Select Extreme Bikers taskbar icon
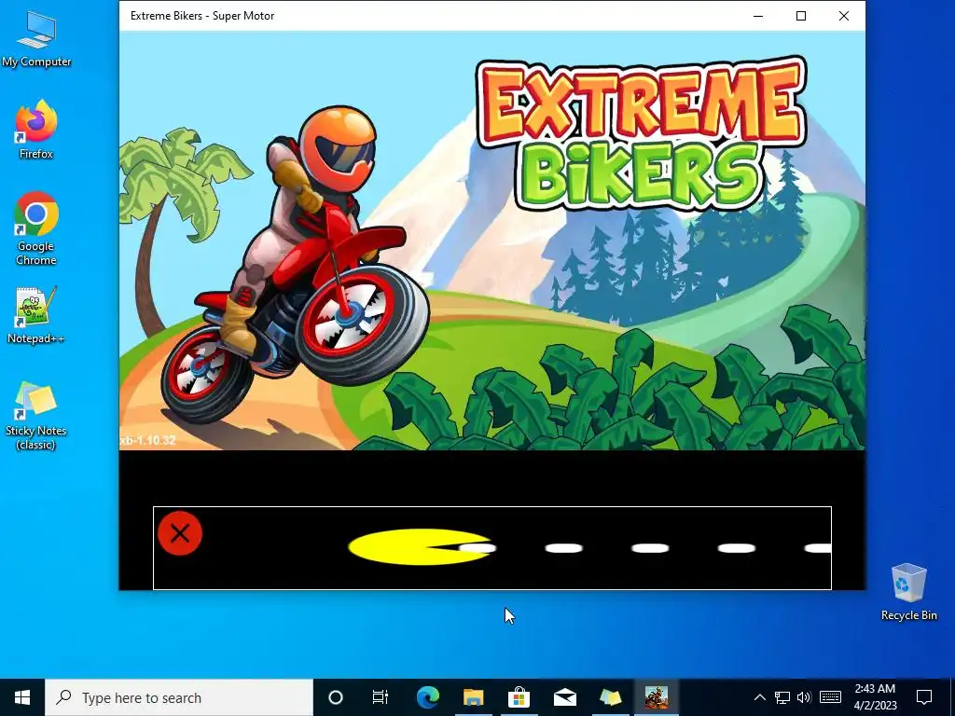This screenshot has height=716, width=955. 657,697
